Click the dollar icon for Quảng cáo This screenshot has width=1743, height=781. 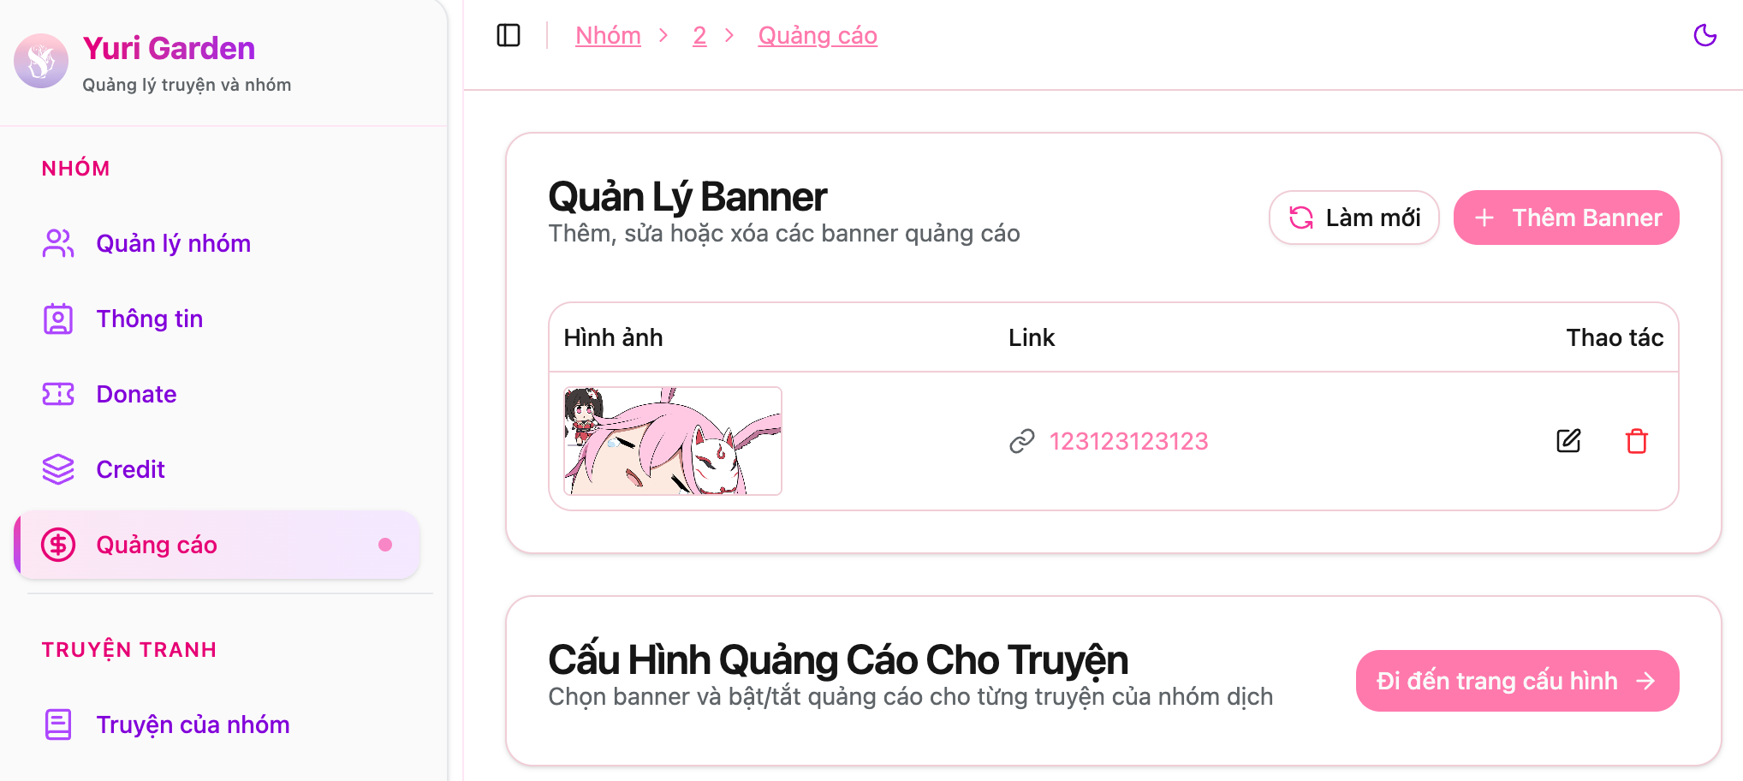coord(58,545)
